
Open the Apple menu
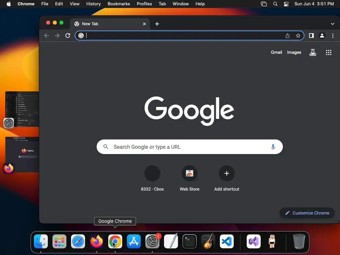(x=9, y=4)
